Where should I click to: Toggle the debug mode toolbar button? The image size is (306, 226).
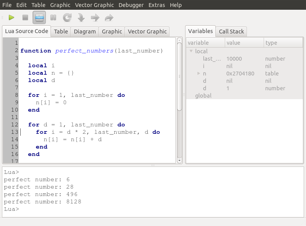[x=39, y=18]
